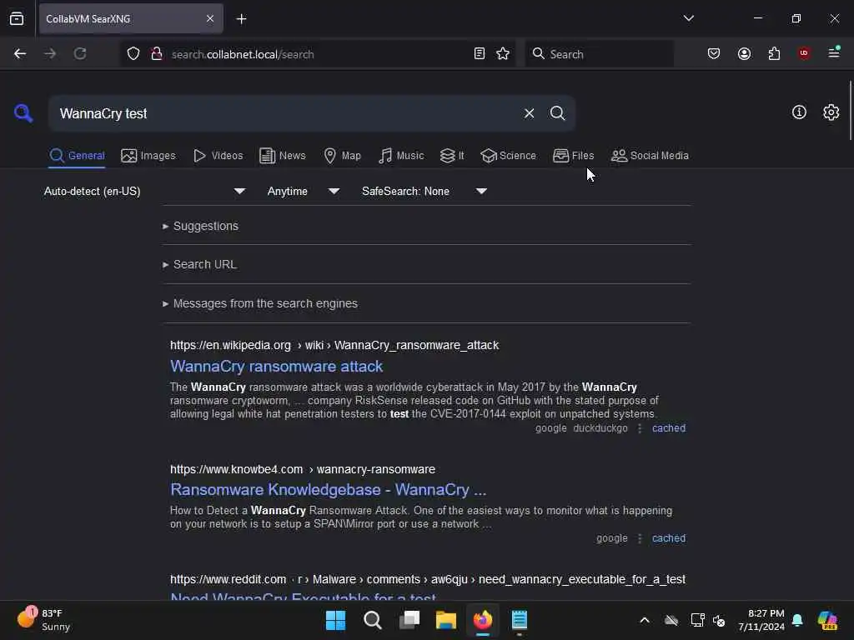Click the Firefox Search box
854x640 pixels.
(x=599, y=54)
